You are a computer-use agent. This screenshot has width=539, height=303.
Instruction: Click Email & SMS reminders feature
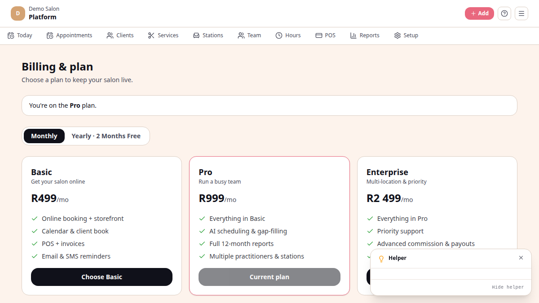[x=76, y=256]
